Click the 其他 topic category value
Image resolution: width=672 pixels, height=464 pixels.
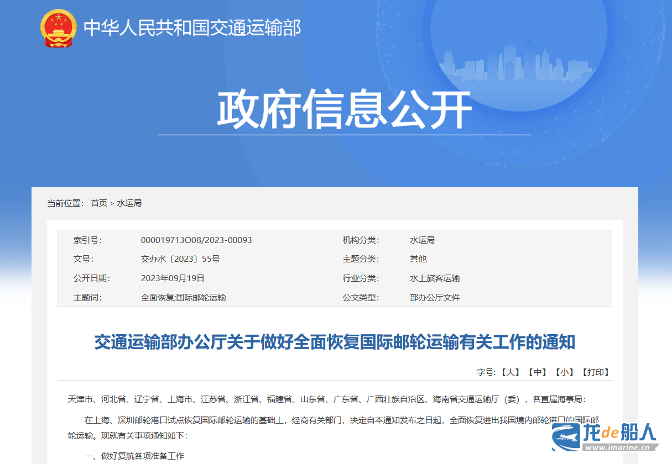click(x=418, y=259)
